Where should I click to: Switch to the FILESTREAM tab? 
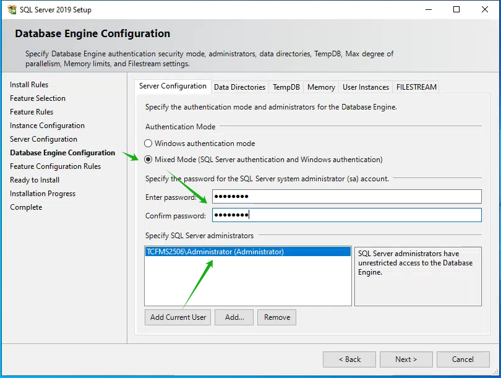416,87
